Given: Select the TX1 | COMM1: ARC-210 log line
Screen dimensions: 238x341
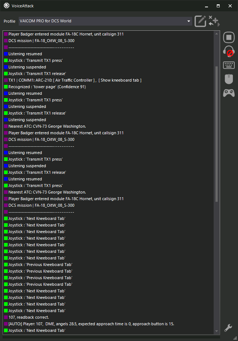Looking at the screenshot, I should [x=73, y=80].
